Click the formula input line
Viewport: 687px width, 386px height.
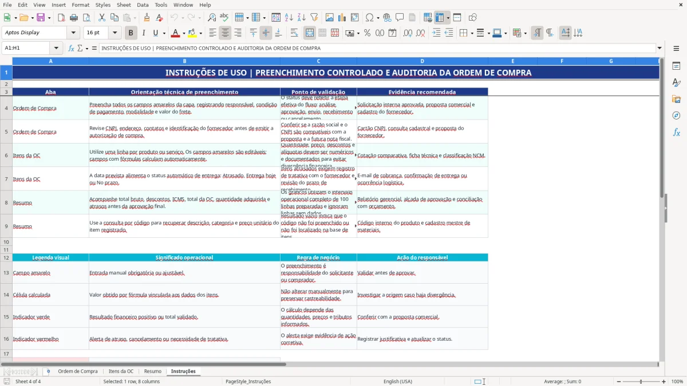pos(377,49)
